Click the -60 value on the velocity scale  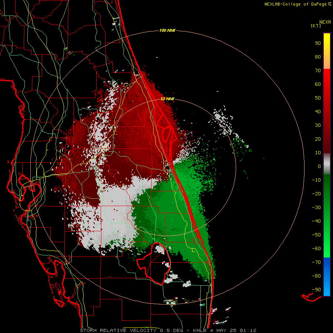[x=316, y=249]
